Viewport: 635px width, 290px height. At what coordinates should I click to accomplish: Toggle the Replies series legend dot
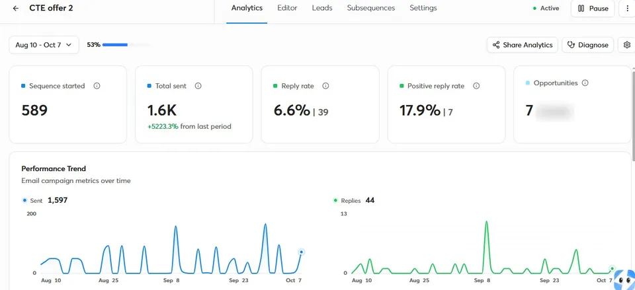tap(335, 200)
